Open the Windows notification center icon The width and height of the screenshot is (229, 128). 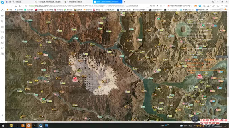pyautogui.click(x=225, y=126)
